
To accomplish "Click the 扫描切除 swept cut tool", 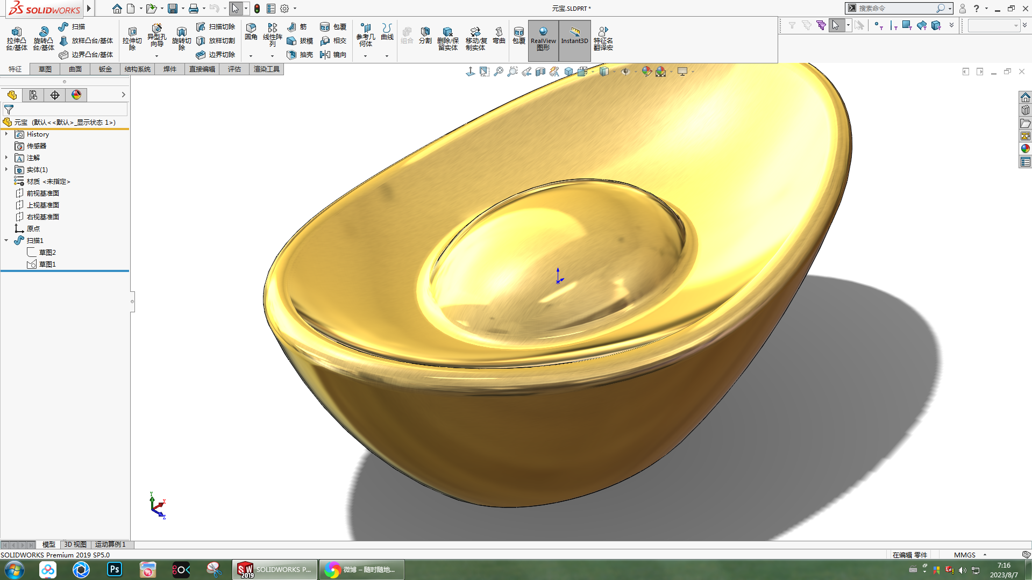I will pyautogui.click(x=216, y=26).
